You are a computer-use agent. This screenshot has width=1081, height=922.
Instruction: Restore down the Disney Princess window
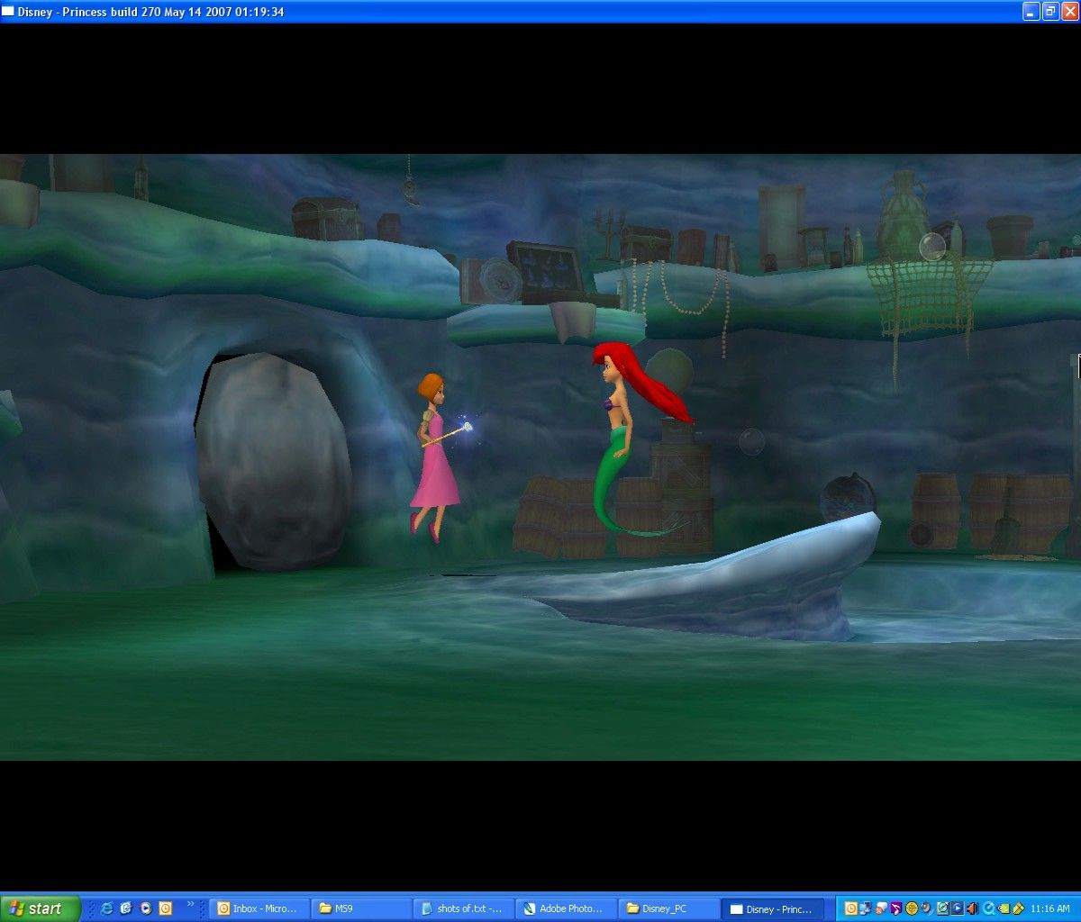(x=1050, y=12)
